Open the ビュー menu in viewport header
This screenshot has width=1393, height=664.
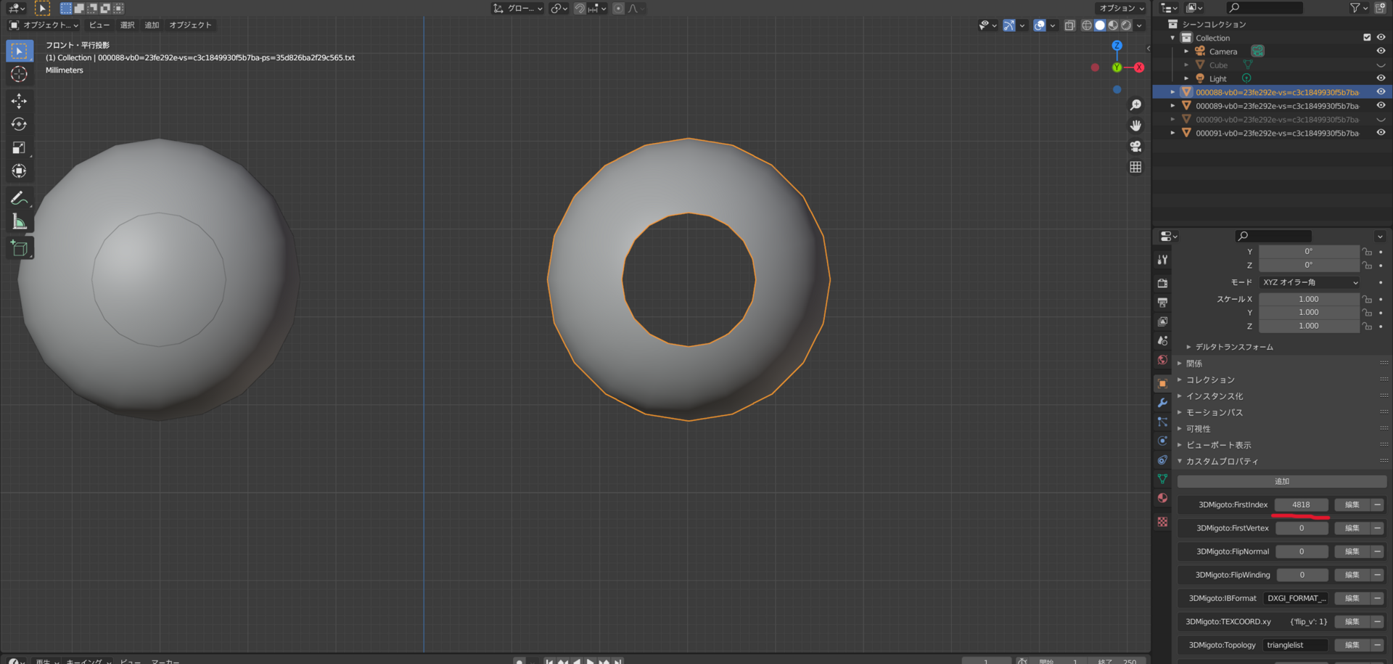tap(99, 25)
